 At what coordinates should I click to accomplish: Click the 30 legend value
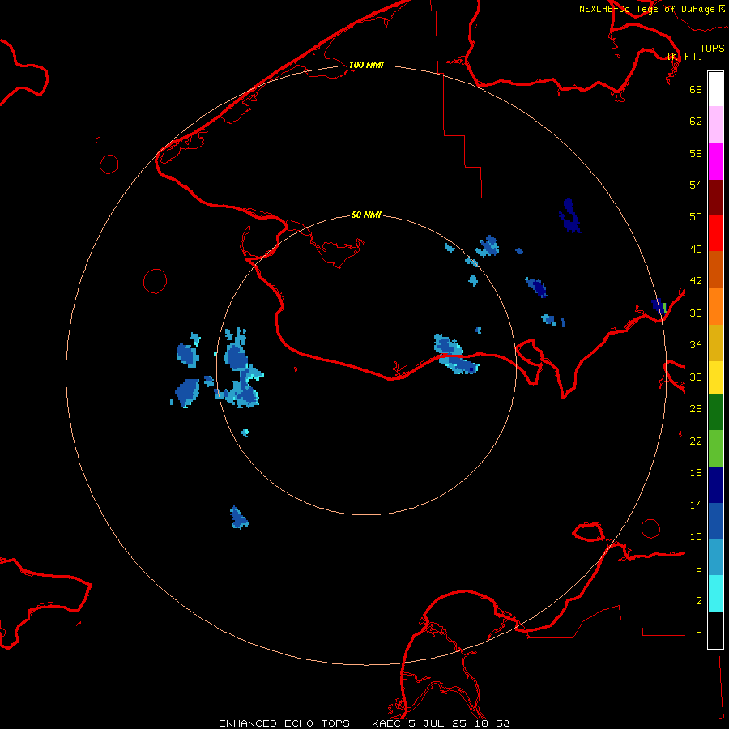[x=696, y=377]
